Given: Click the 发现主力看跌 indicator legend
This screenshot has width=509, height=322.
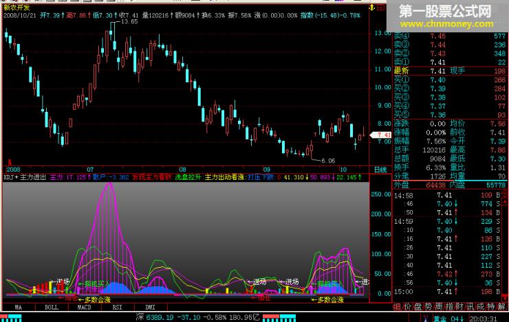Looking at the screenshot, I should tap(151, 177).
